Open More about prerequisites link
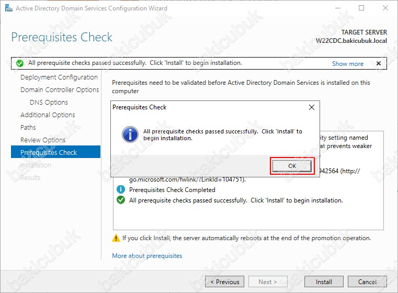The image size is (398, 293). (147, 256)
